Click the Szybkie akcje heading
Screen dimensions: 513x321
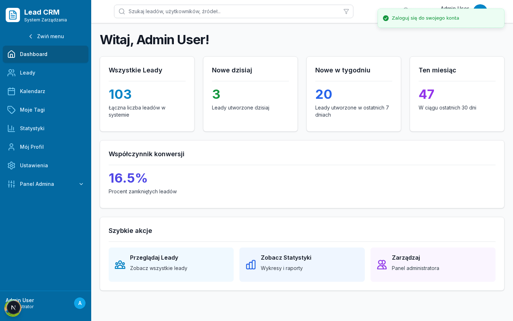130,231
